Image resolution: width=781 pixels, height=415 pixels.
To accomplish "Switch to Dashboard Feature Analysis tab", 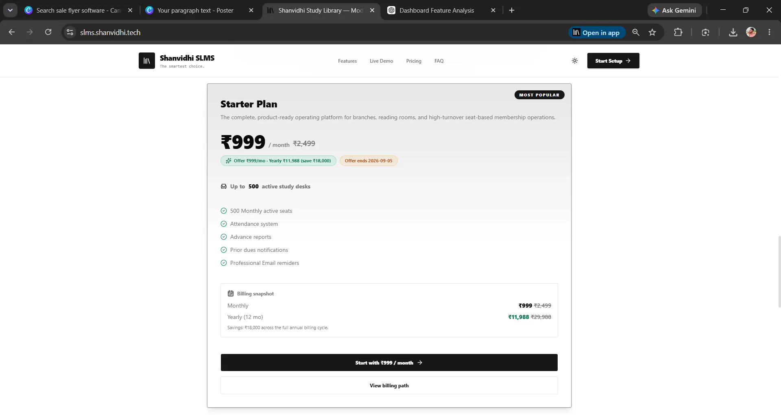I will click(x=436, y=10).
